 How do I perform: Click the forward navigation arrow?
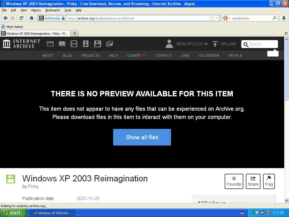12,18
